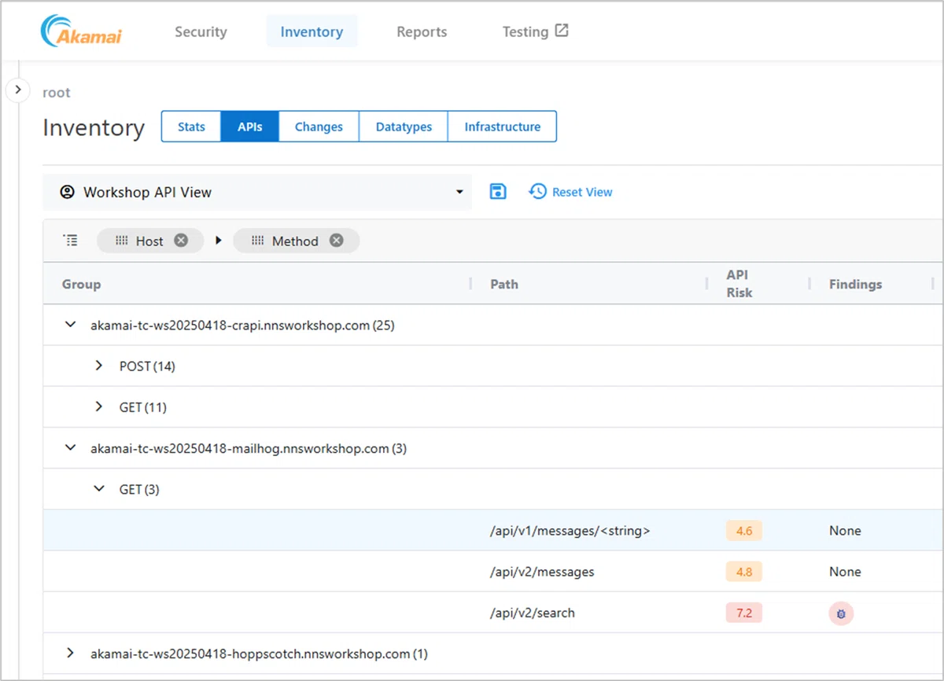
Task: Click the Inventory page heading
Action: [94, 127]
